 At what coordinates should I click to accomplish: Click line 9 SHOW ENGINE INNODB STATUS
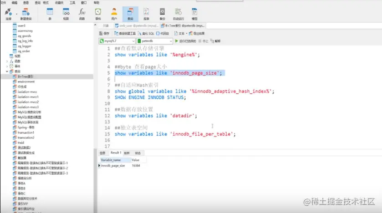coord(150,97)
